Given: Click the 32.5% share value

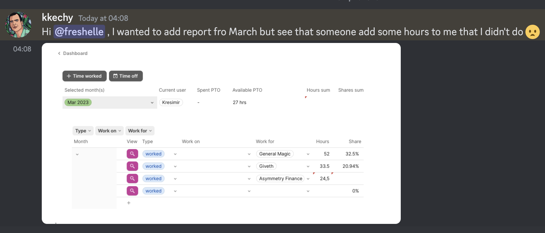Looking at the screenshot, I should (352, 154).
